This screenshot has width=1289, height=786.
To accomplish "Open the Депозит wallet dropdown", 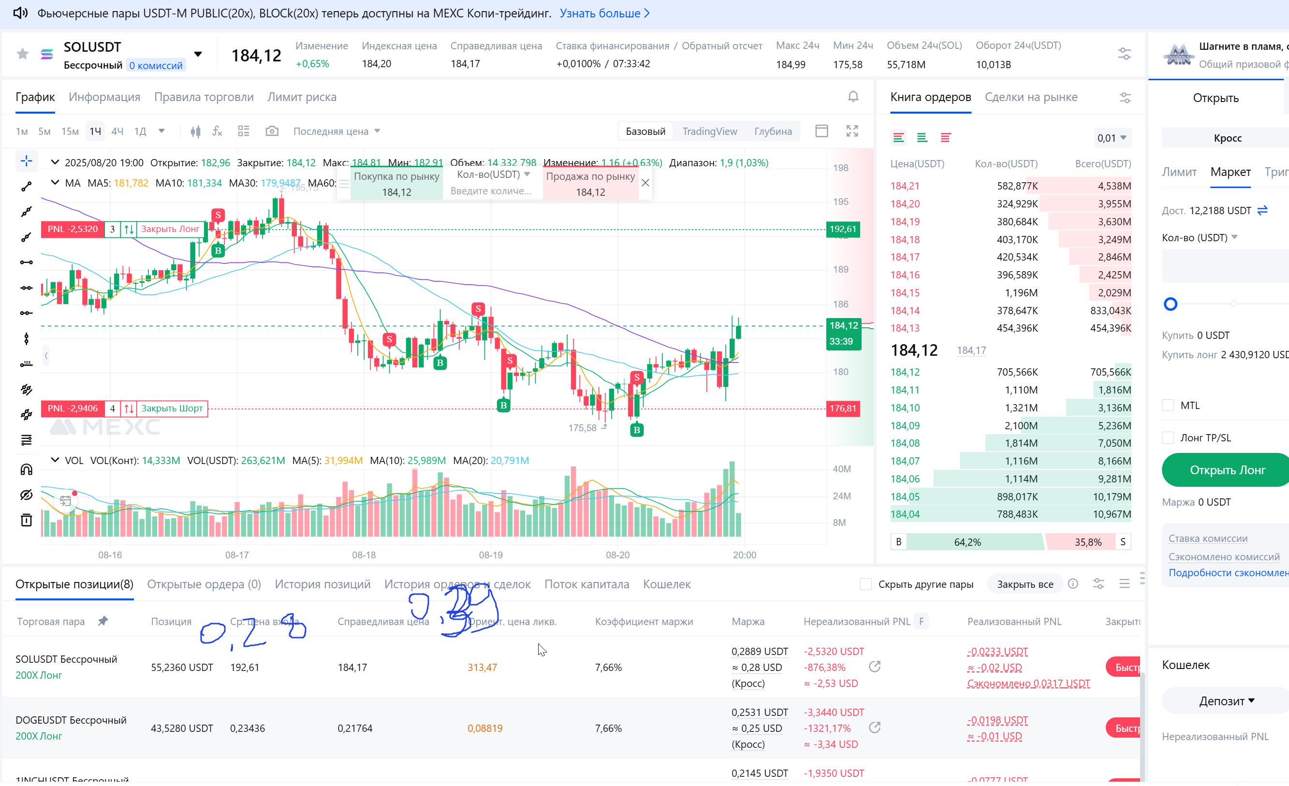I will click(1226, 701).
